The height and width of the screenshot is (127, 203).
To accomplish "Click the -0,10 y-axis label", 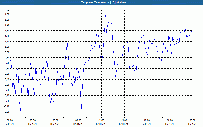I will point(7,106).
